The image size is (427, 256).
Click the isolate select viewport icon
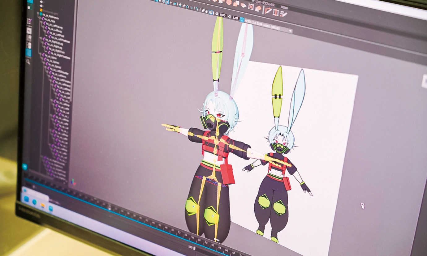tap(197, 9)
